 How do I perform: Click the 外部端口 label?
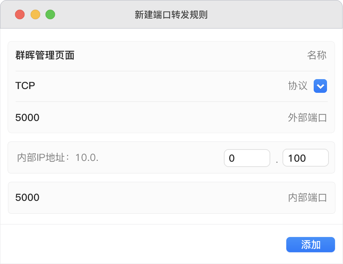point(307,118)
